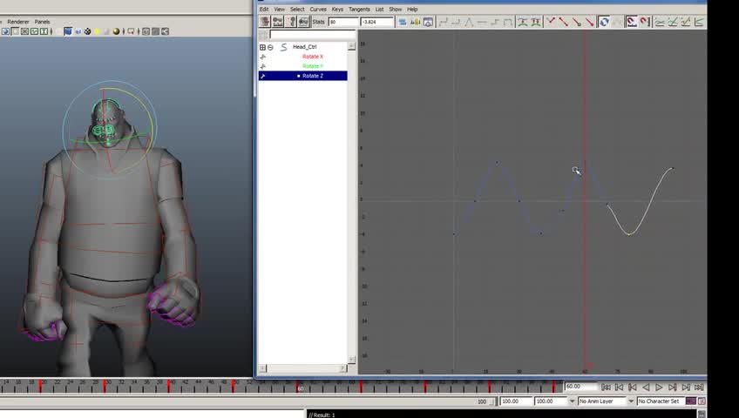Click the Break Tangents icon

coord(551,22)
